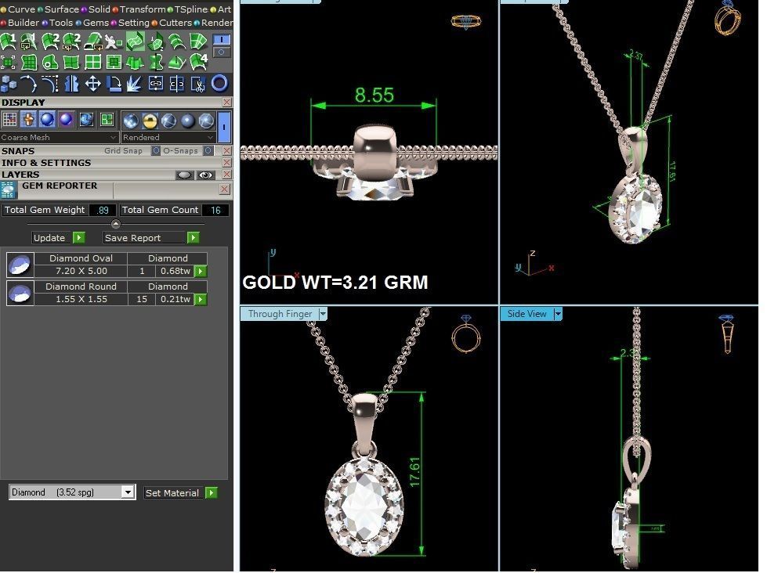767x573 pixels.
Task: Select the rotate 90 degrees tool
Action: pyautogui.click(x=114, y=84)
